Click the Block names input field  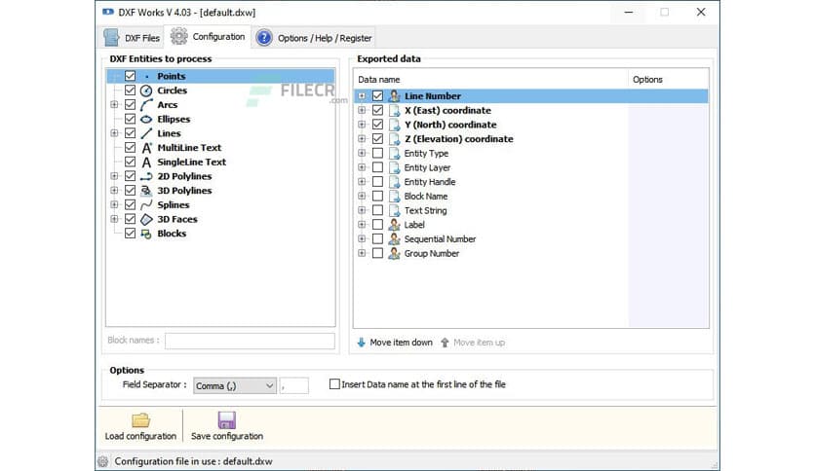250,341
